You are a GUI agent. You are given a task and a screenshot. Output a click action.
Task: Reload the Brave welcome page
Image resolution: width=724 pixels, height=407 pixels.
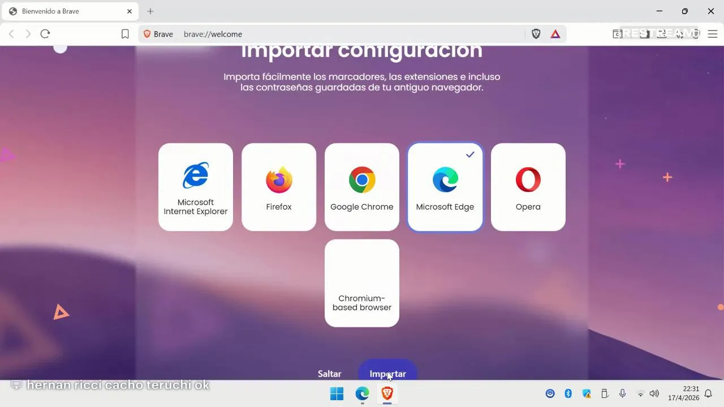pos(45,34)
